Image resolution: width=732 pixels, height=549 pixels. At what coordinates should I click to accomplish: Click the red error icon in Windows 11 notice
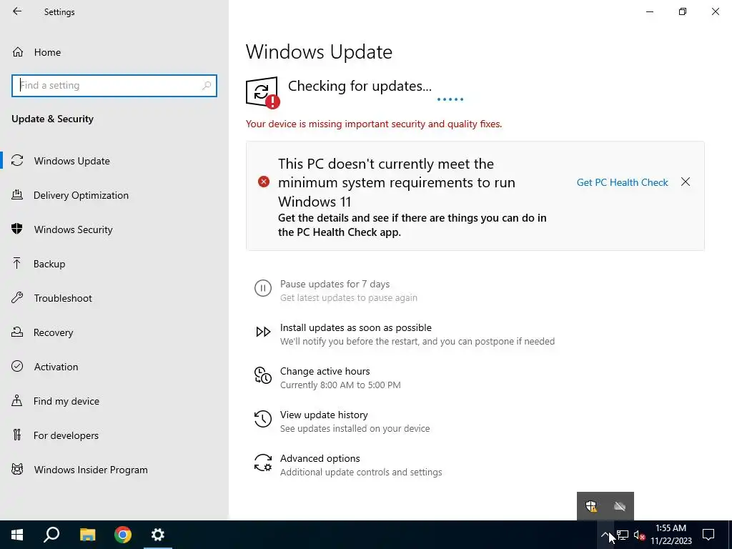click(x=264, y=182)
